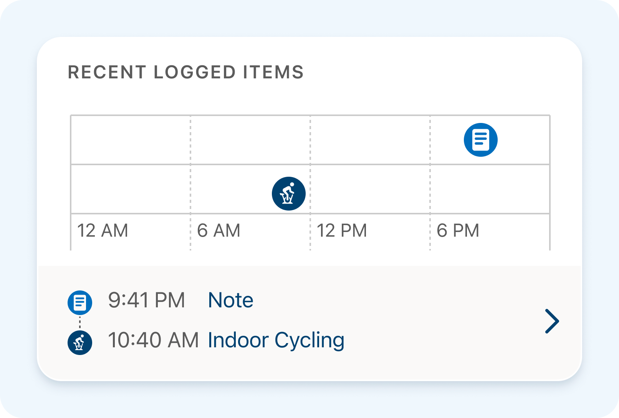Click the 9:41 PM timestamp
Viewport: 619px width, 418px height.
click(x=146, y=300)
